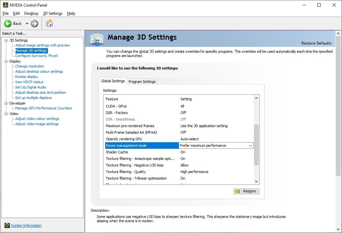Open the Edit menu

pyautogui.click(x=16, y=13)
